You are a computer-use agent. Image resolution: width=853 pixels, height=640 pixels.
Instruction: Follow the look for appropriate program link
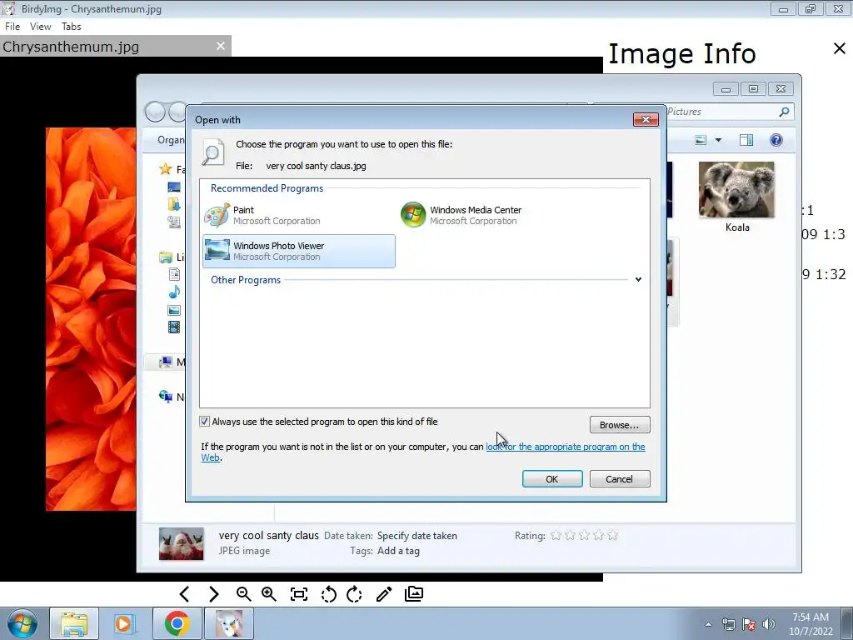tap(566, 447)
